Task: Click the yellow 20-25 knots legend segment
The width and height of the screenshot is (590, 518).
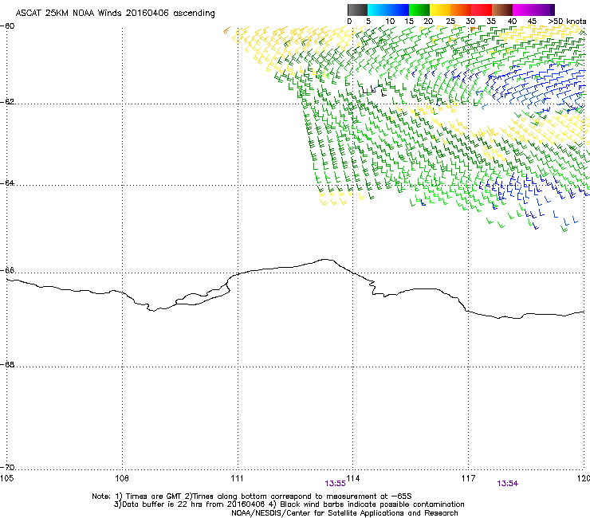Action: [440, 10]
